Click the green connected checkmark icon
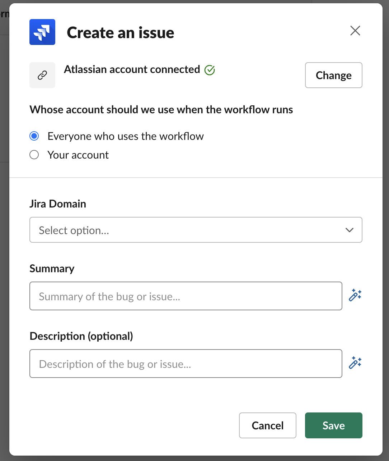The height and width of the screenshot is (461, 389). [210, 70]
